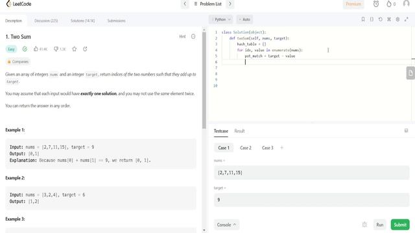The width and height of the screenshot is (415, 233).
Task: Click the LeetCode logo
Action: click(x=19, y=4)
